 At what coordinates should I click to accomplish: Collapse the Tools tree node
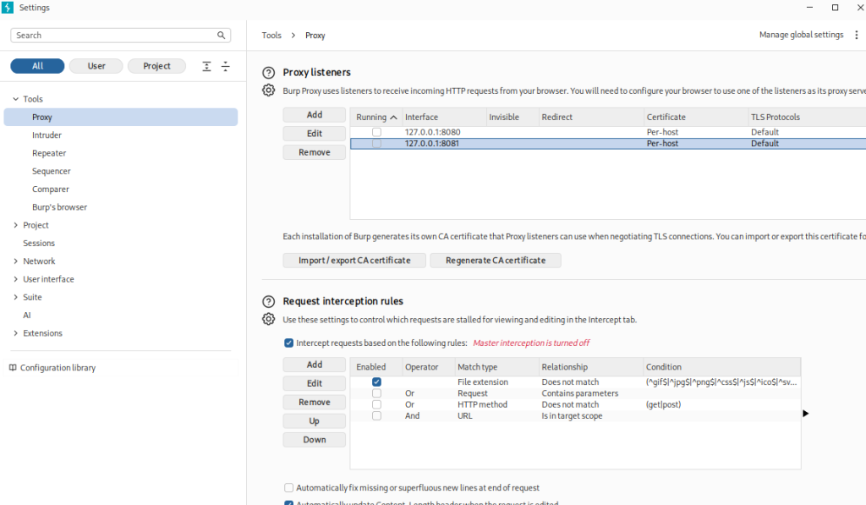(x=15, y=99)
